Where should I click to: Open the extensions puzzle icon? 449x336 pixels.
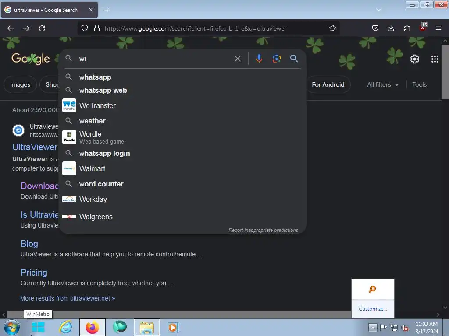[407, 28]
